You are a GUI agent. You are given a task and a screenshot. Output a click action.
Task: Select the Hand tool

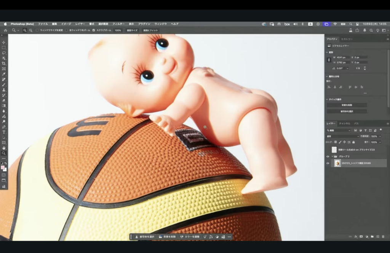click(4, 148)
